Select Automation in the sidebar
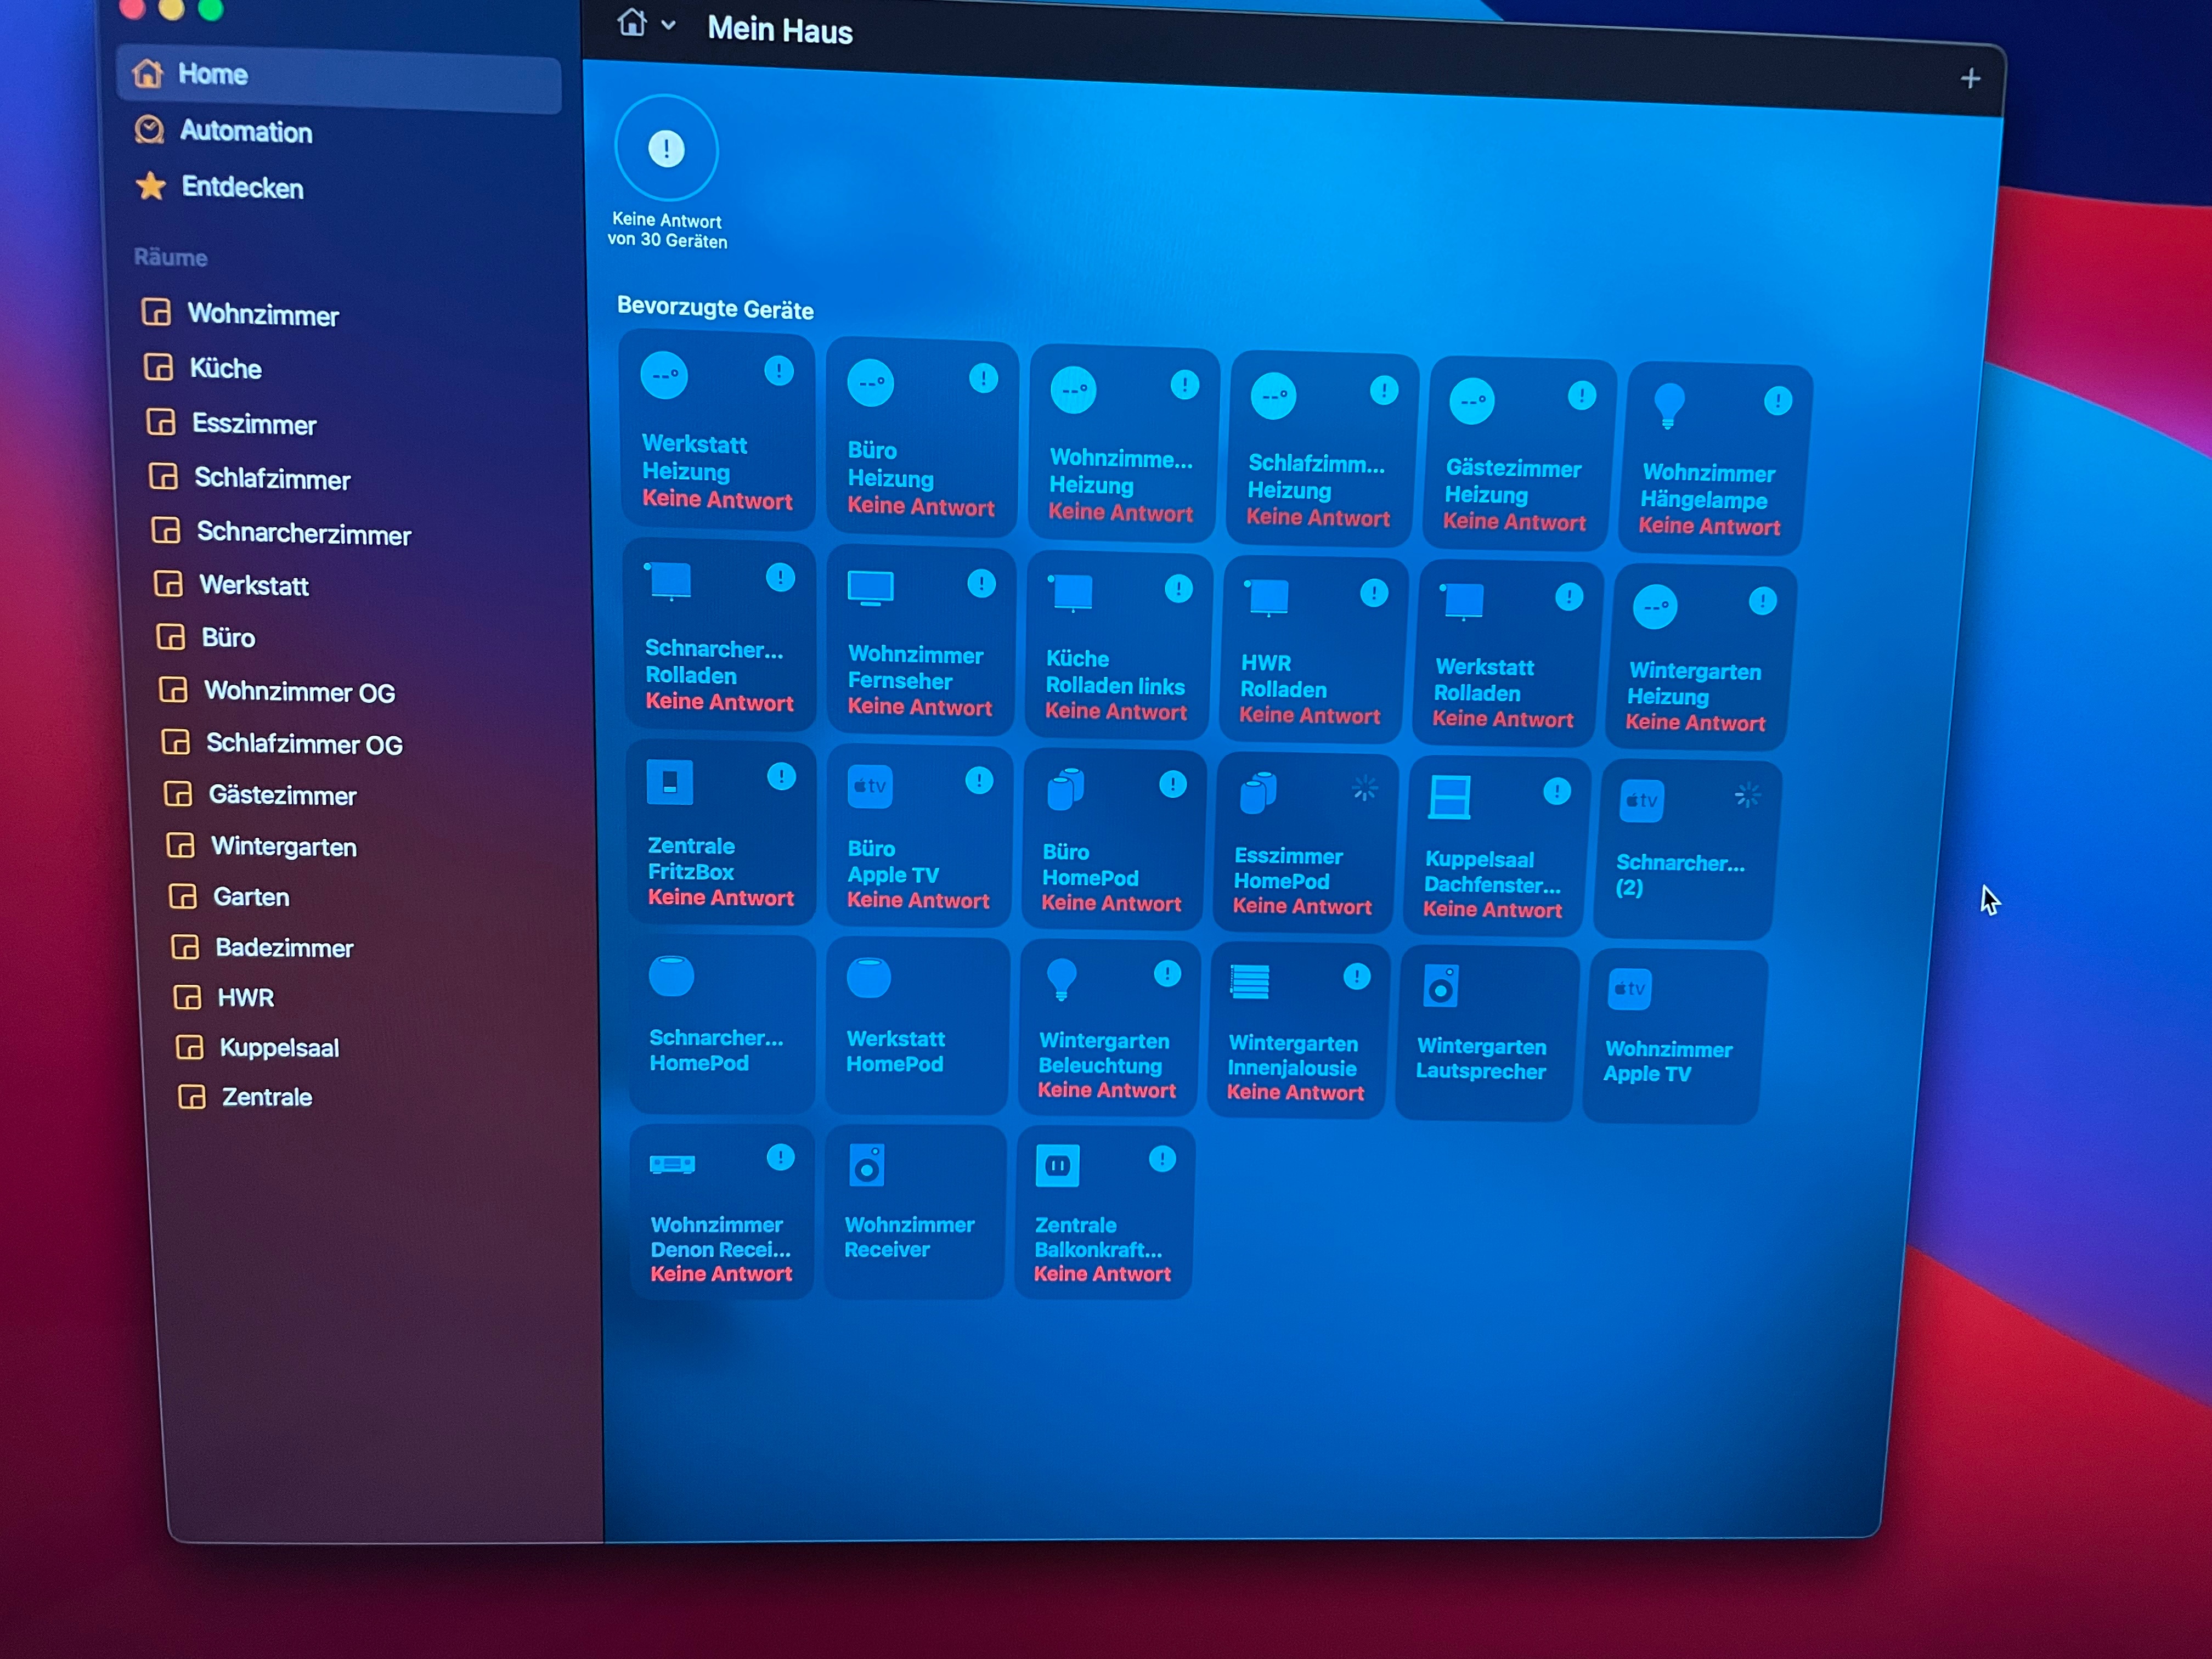This screenshot has width=2212, height=1659. click(x=245, y=132)
